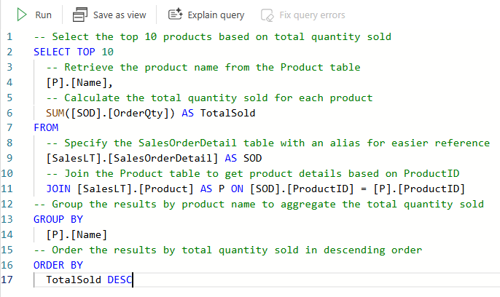Click the ORDER BY keyword
The image size is (500, 297).
pos(58,265)
